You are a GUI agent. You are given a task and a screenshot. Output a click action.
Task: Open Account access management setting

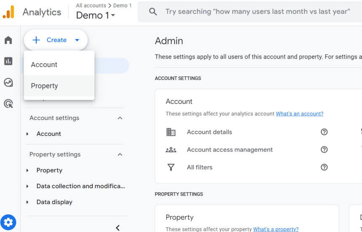point(230,149)
